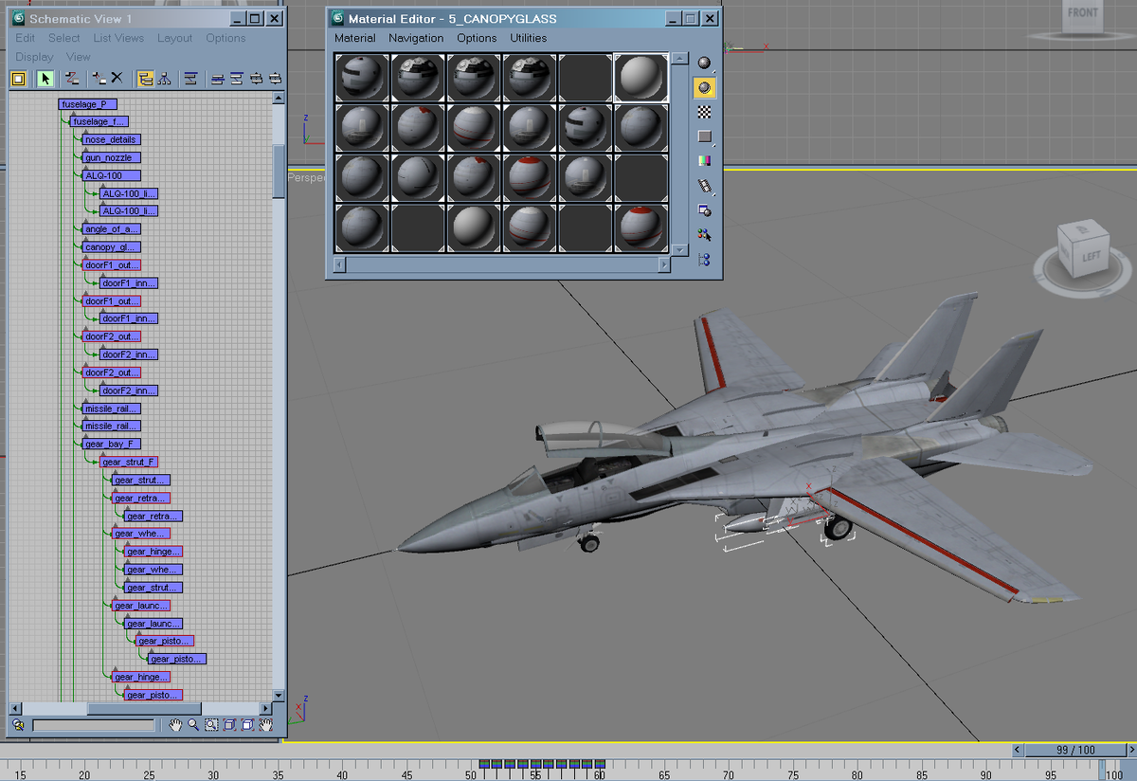The height and width of the screenshot is (781, 1137).
Task: Click the Schematic View name search field
Action: tap(94, 725)
